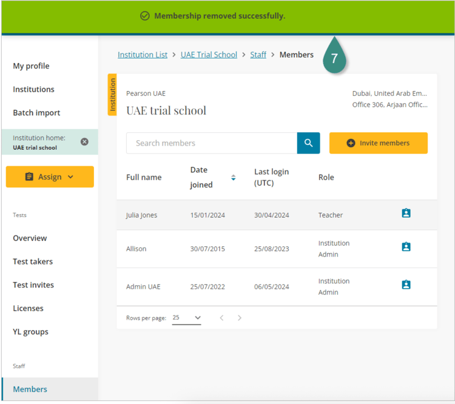Open Institution List breadcrumb link

(x=143, y=55)
